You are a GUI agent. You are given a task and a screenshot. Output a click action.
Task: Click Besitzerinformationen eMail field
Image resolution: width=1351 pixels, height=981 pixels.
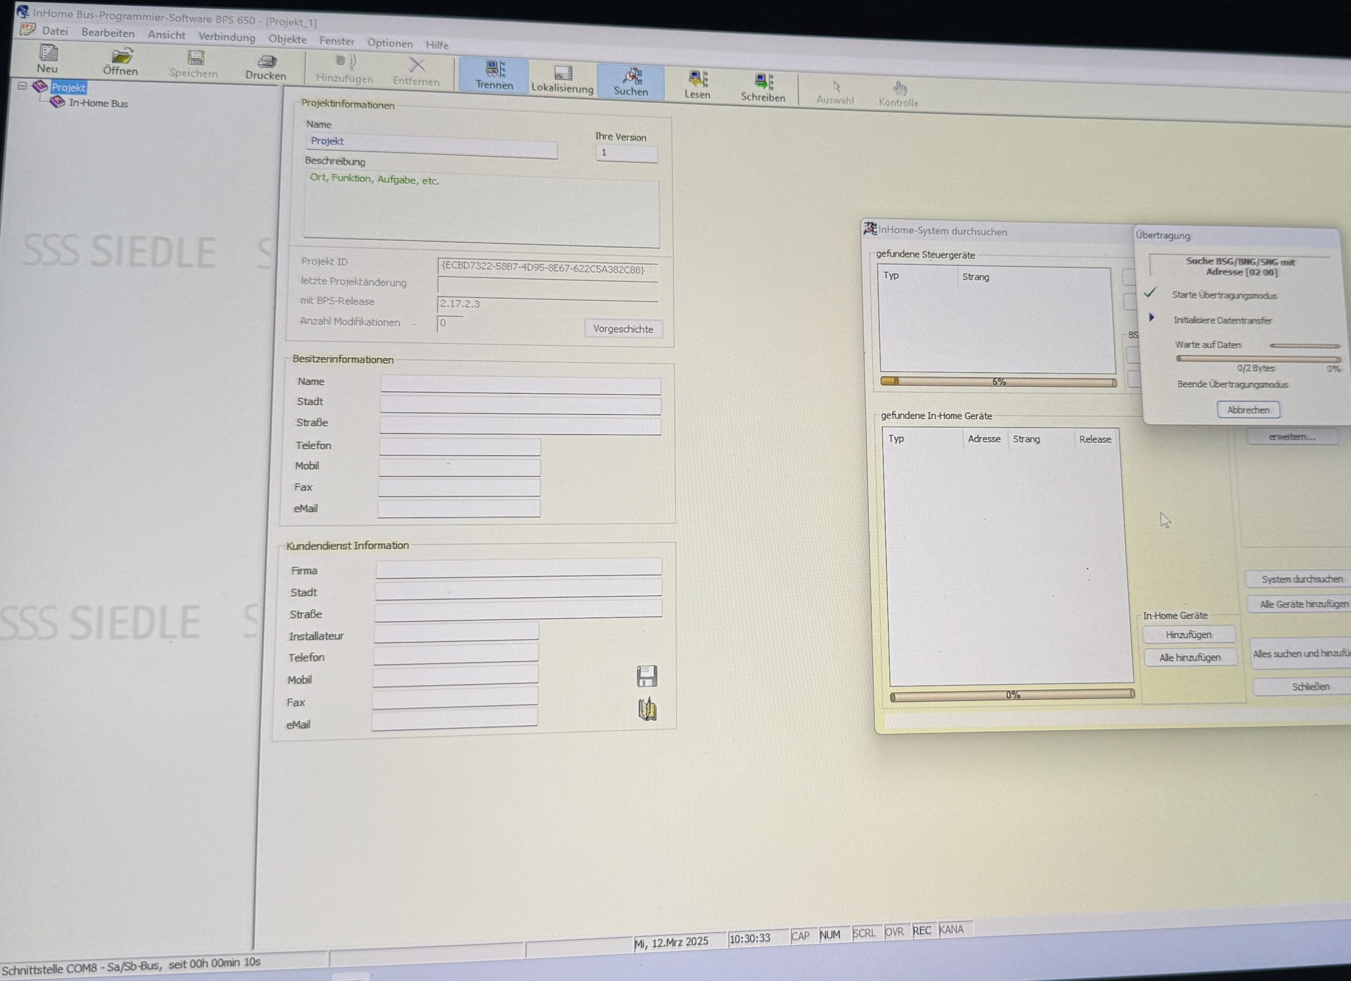click(x=459, y=508)
